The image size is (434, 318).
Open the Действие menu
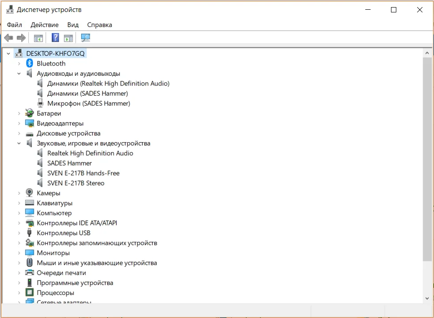click(x=44, y=25)
